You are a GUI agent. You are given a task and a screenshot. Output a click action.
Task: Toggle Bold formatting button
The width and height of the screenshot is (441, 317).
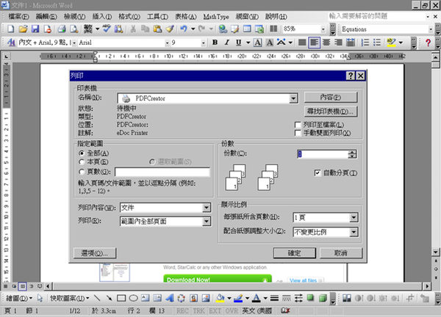point(215,43)
